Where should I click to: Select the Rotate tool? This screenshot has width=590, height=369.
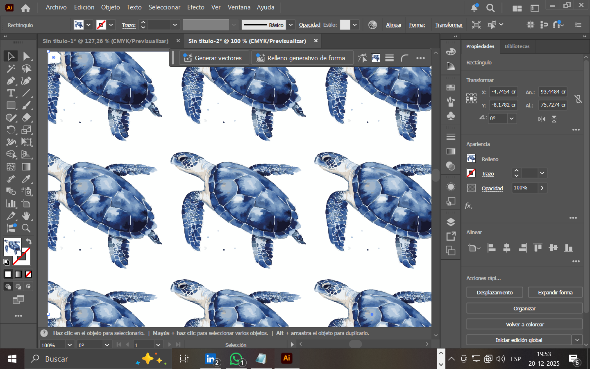(x=11, y=130)
